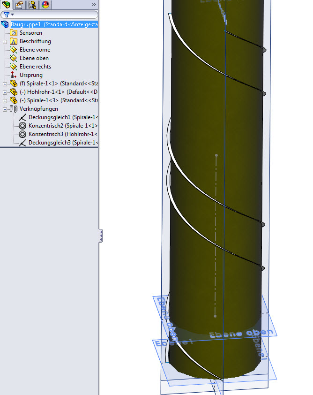Screen dimensions: 313x395
Task: Click inside the tree filter search field
Action: [55, 15]
